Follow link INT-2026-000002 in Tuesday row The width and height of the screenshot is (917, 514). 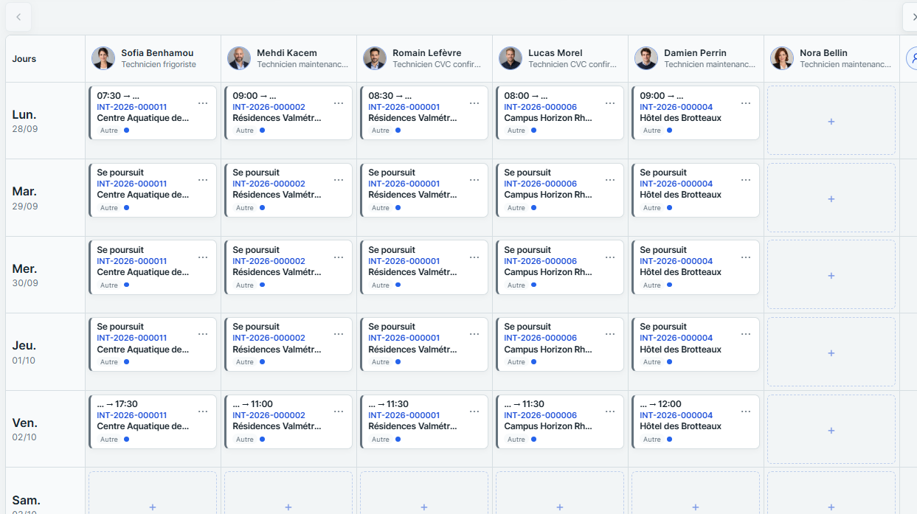coord(269,184)
